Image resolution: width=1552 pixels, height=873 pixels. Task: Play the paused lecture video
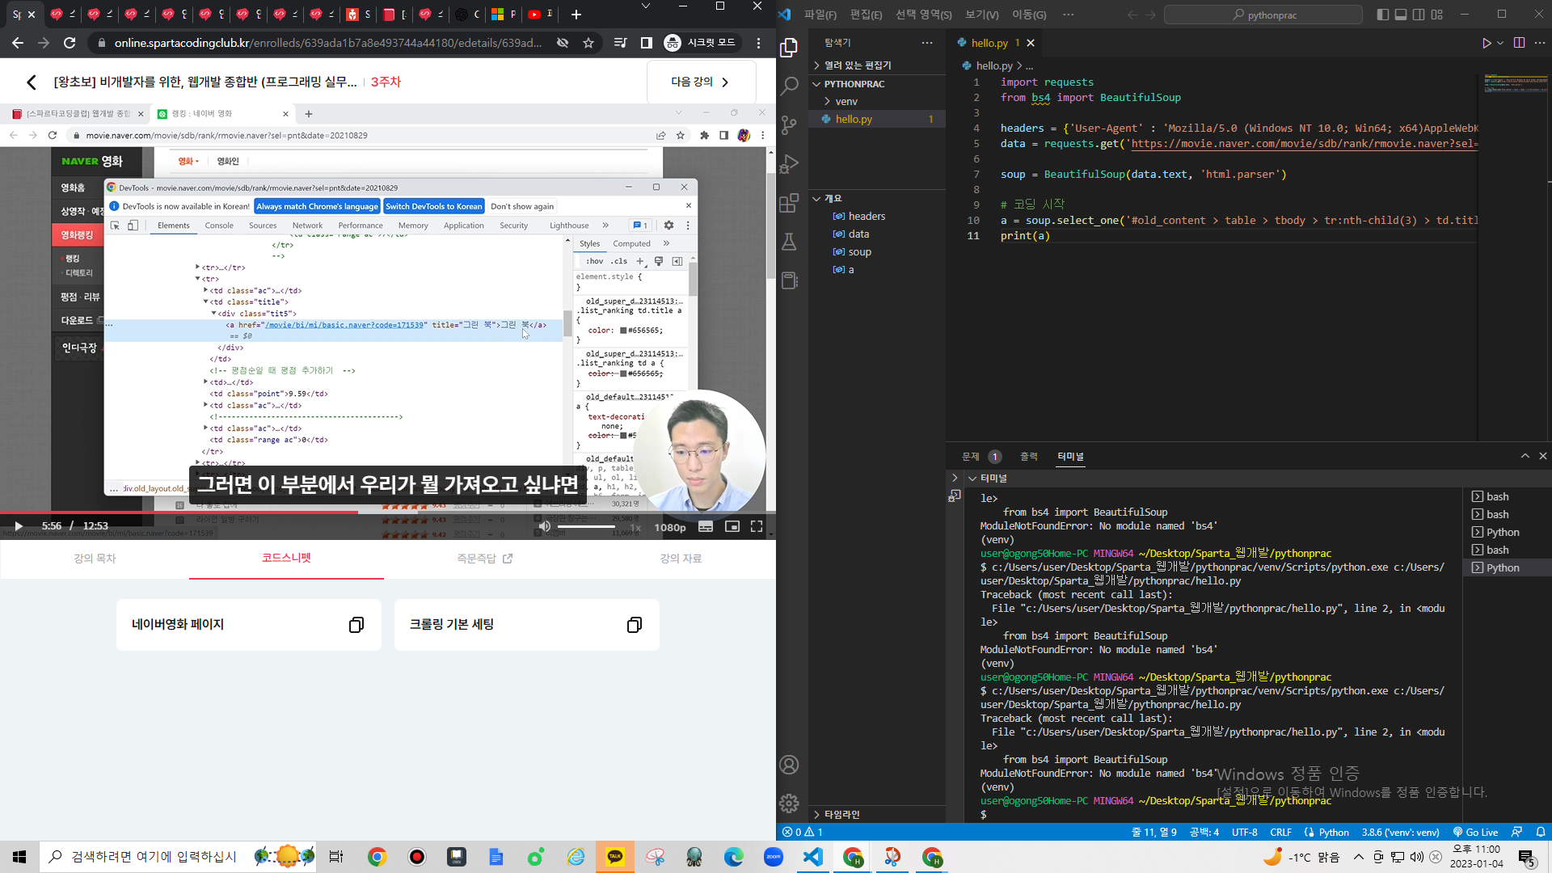click(19, 526)
